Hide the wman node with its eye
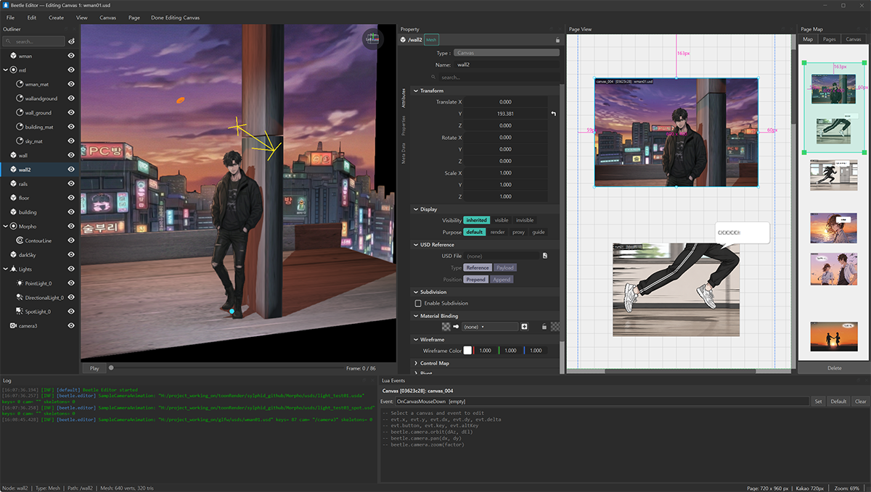The width and height of the screenshot is (871, 492). (71, 56)
